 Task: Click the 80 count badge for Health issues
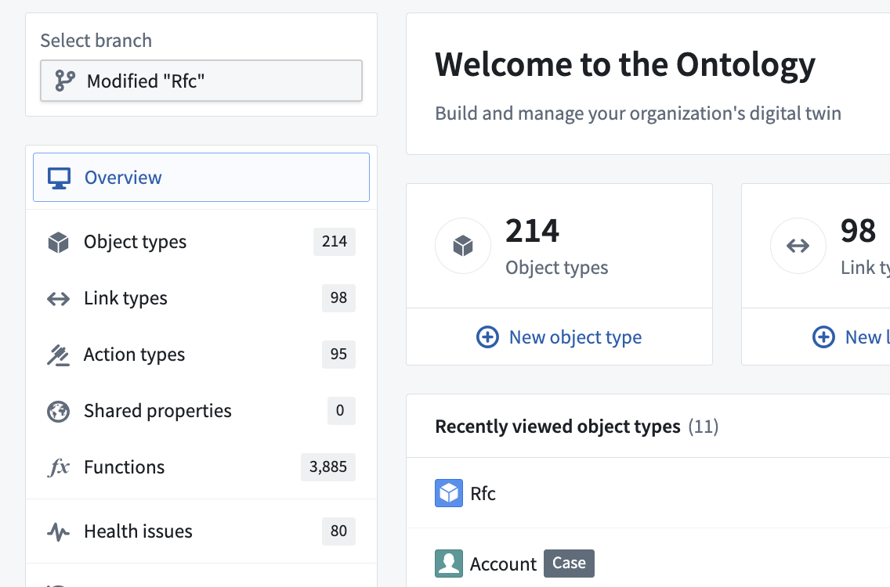click(339, 531)
